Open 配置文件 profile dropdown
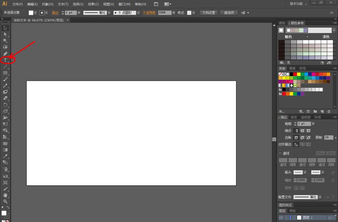Screen dimensions: 338x222 coord(320,197)
